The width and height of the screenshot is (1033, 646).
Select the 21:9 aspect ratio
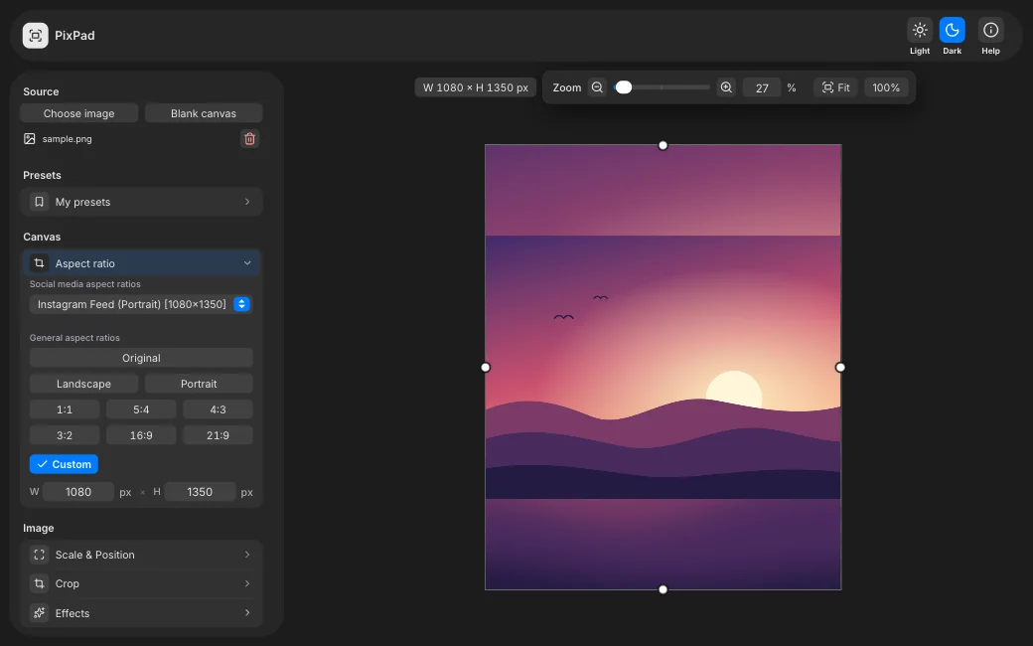tap(218, 435)
